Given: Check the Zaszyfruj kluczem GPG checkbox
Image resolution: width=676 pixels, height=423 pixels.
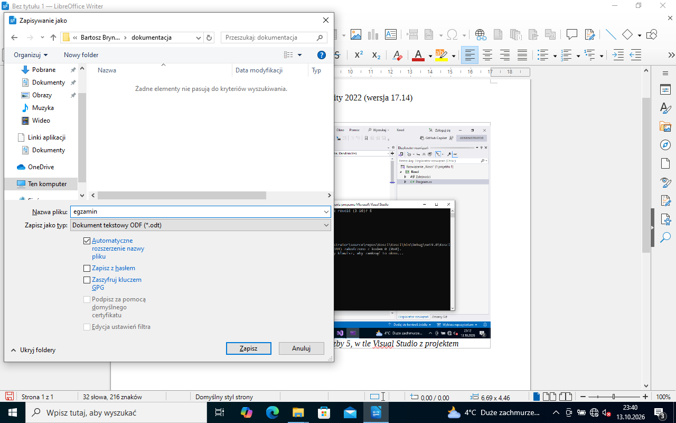Looking at the screenshot, I should pos(87,280).
